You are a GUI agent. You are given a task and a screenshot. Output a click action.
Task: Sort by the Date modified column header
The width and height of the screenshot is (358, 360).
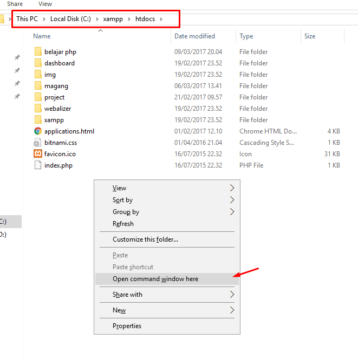coord(194,36)
